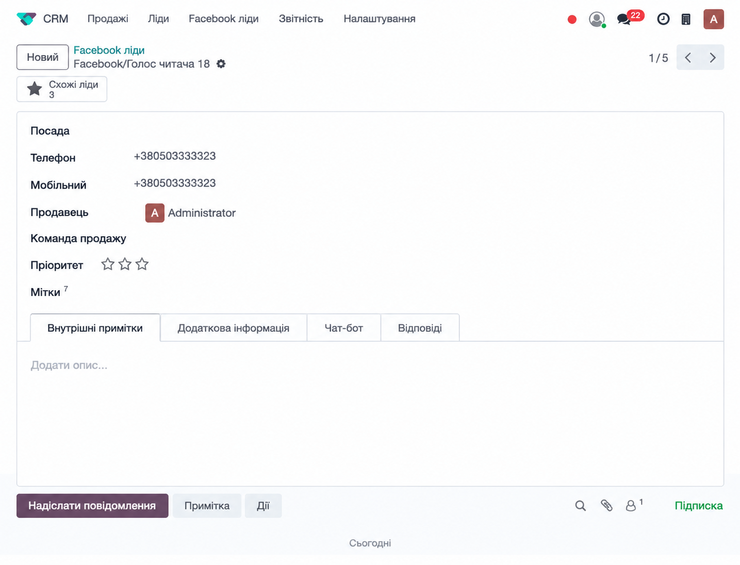740x565 pixels.
Task: Go to previous record arrow
Action: 688,57
